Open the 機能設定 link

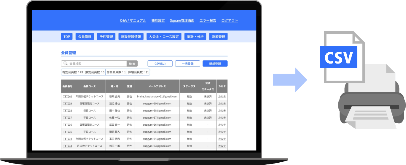point(158,20)
